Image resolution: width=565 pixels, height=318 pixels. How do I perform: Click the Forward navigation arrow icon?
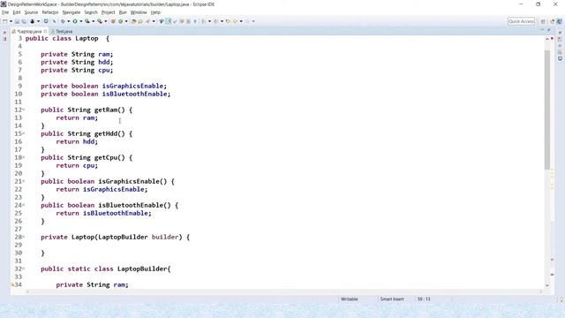tap(247, 21)
